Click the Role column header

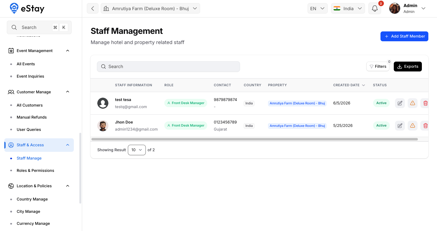(169, 85)
